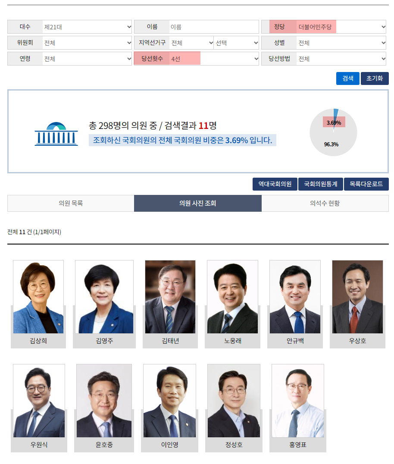Open the 당선횟수 4선 dropdown

(x=214, y=59)
